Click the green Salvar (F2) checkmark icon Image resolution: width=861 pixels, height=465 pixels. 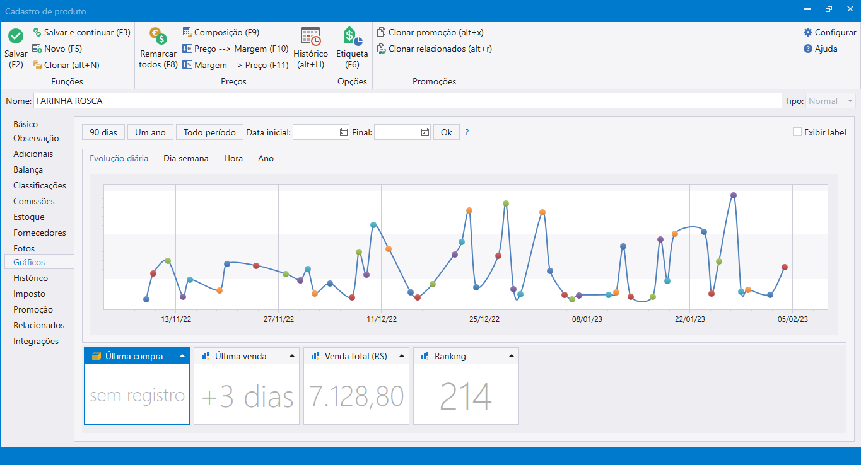[16, 37]
